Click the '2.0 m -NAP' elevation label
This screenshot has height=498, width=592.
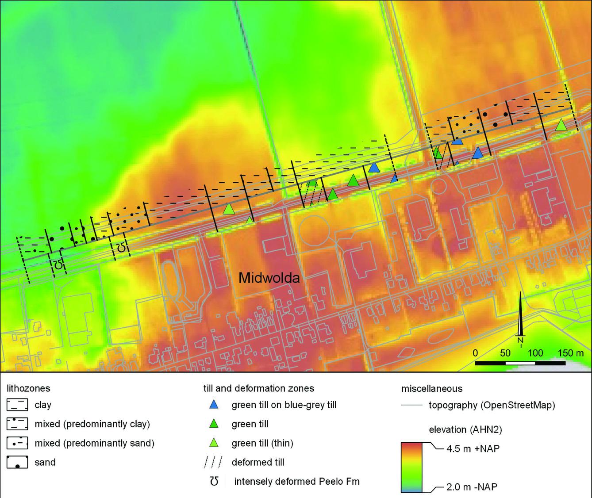coord(471,487)
